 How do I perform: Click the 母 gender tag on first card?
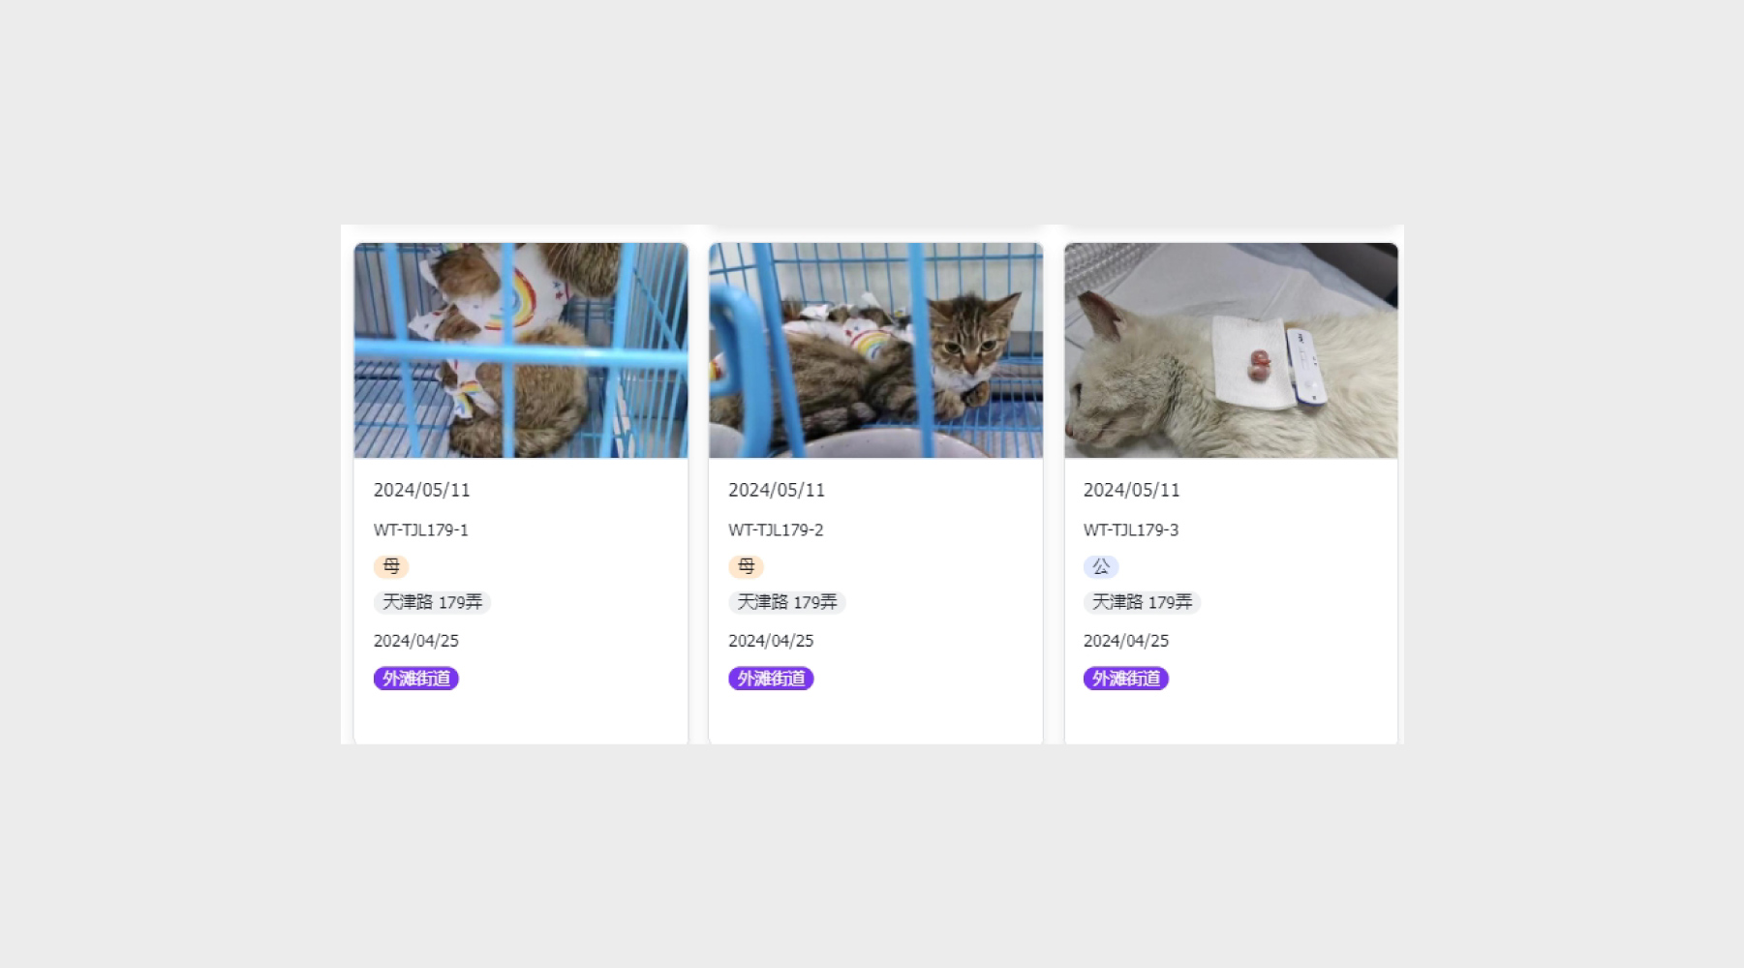point(391,566)
